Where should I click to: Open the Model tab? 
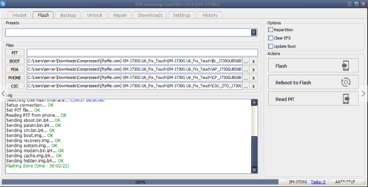19,15
